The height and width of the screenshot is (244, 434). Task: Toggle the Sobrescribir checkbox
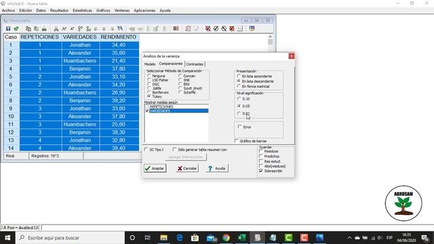(261, 171)
